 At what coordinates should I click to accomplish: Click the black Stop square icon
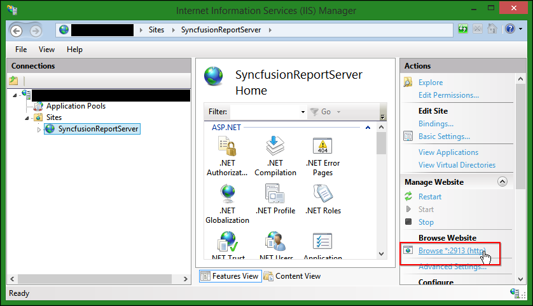coord(408,222)
